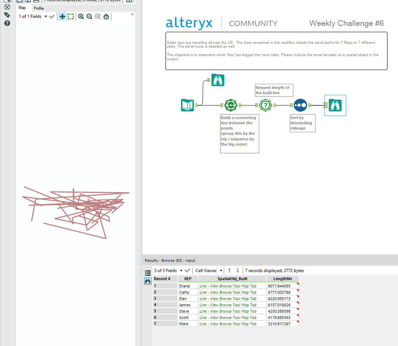Select the 6777.003786 mileage cell
This screenshot has height=346, width=398.
point(282,293)
